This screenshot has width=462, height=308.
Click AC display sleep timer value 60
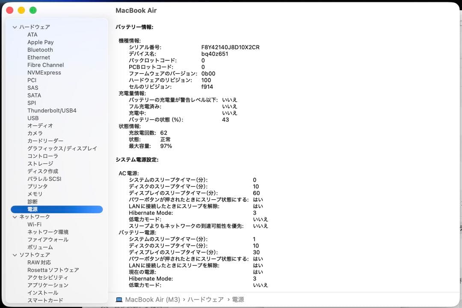click(x=256, y=193)
